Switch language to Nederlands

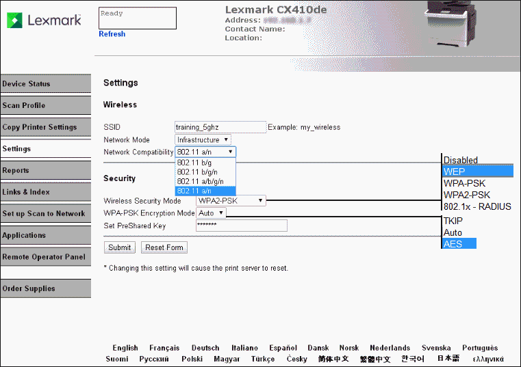(x=390, y=348)
